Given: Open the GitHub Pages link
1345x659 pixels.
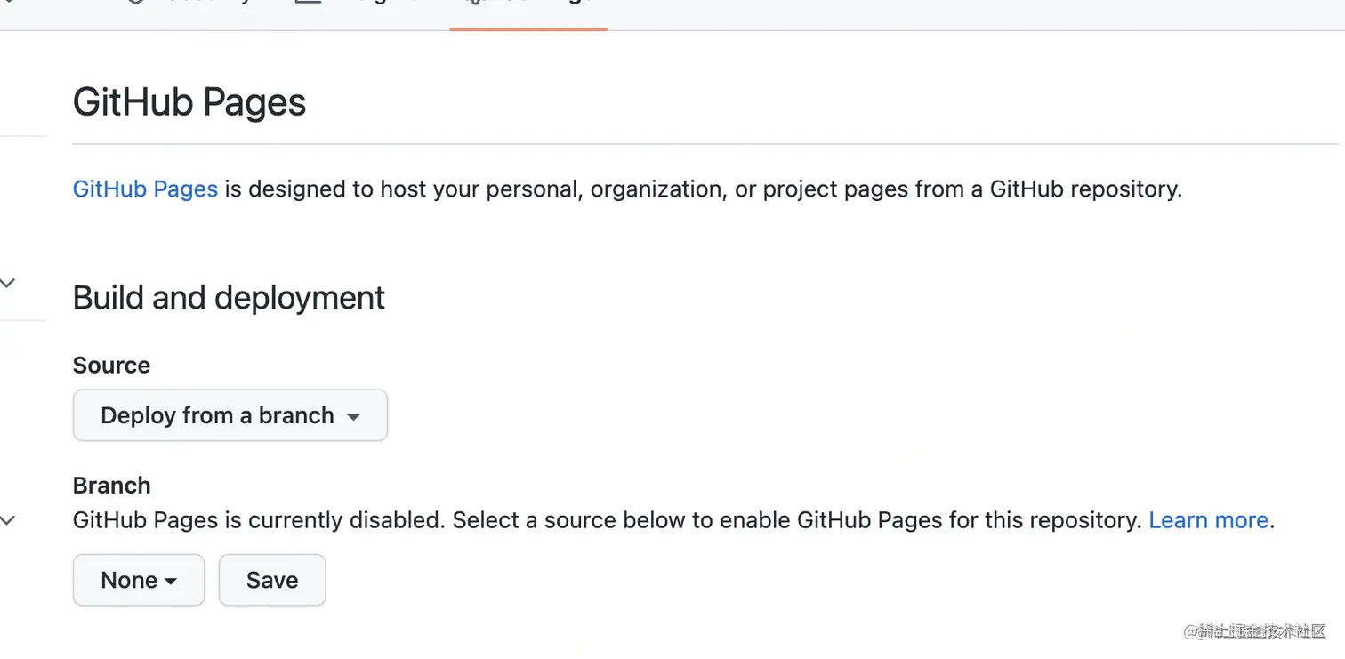Looking at the screenshot, I should coord(144,189).
